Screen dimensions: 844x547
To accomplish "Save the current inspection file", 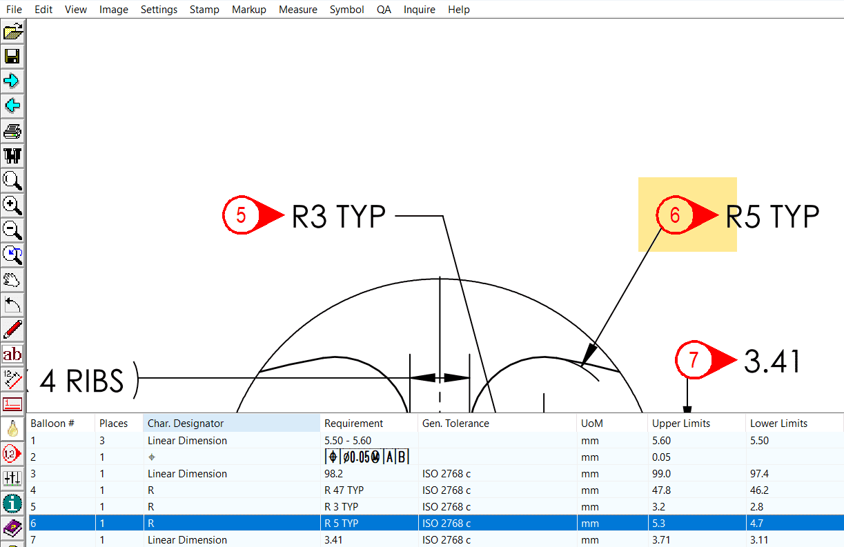I will point(12,57).
